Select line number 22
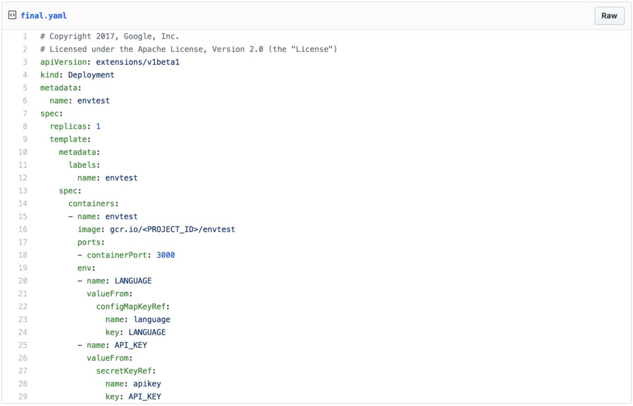 [23, 306]
